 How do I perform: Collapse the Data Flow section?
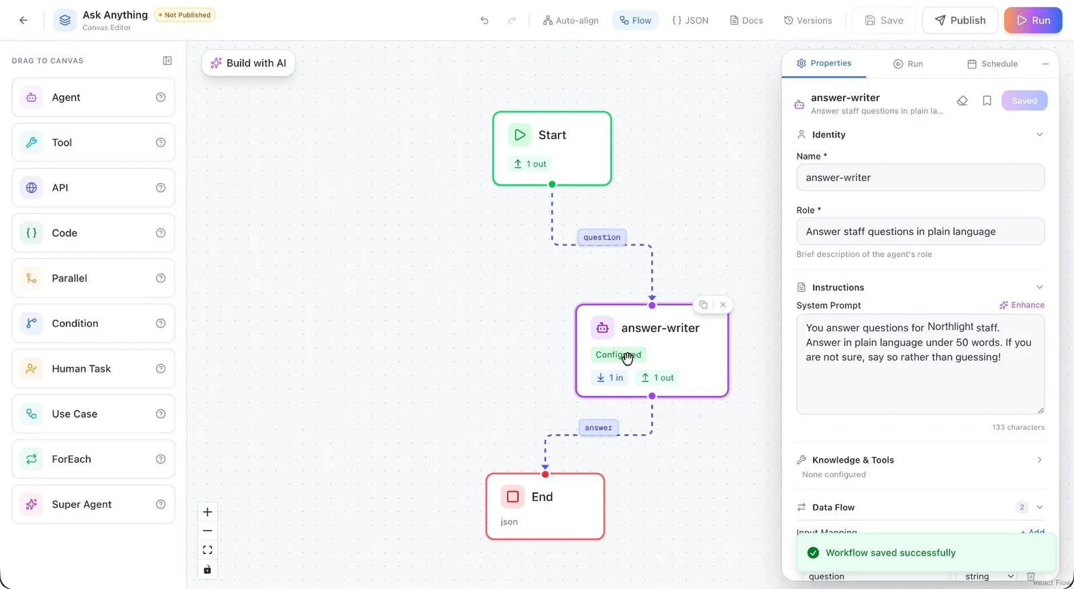1040,507
